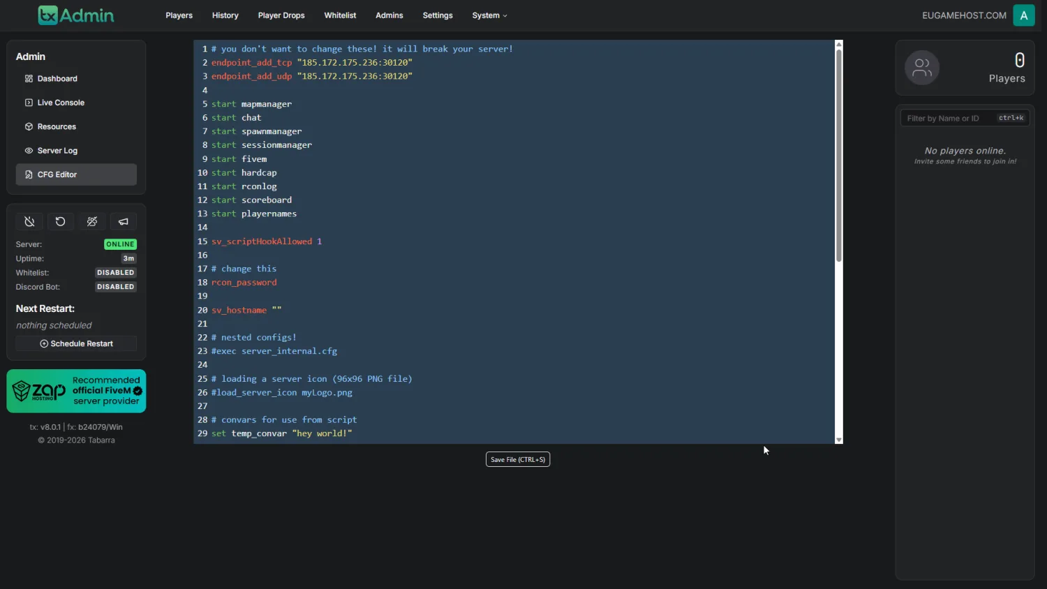Click the 3m uptime value
Image resolution: width=1047 pixels, height=589 pixels.
click(128, 258)
